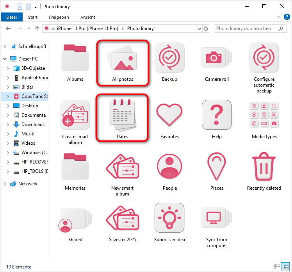Open Media types icon
Image resolution: width=292 pixels, height=272 pixels.
[264, 115]
